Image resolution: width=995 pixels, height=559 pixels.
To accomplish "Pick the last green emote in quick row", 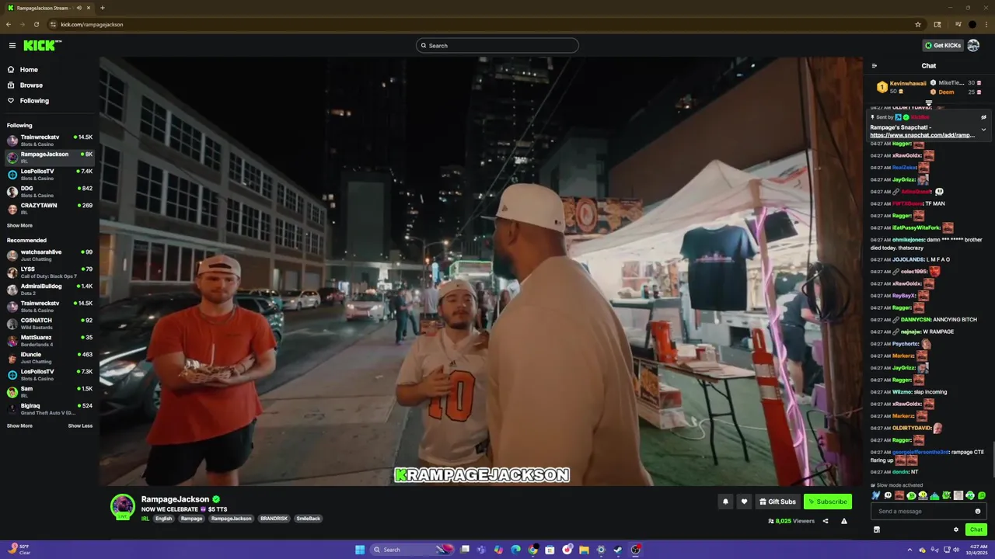I will (x=982, y=495).
